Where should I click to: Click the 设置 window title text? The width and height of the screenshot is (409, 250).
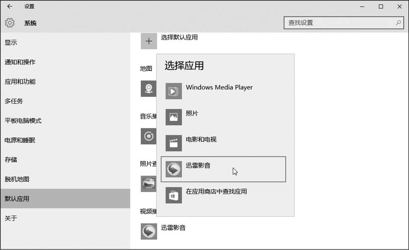coord(29,6)
